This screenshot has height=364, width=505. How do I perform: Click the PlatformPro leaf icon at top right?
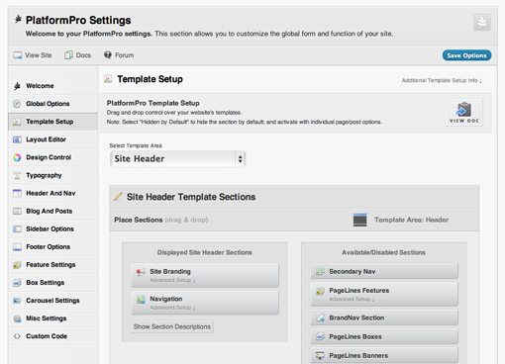tap(481, 22)
